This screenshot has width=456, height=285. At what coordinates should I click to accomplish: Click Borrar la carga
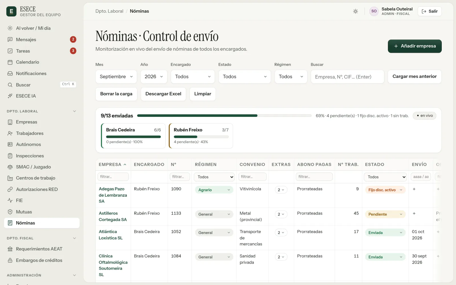coord(116,94)
